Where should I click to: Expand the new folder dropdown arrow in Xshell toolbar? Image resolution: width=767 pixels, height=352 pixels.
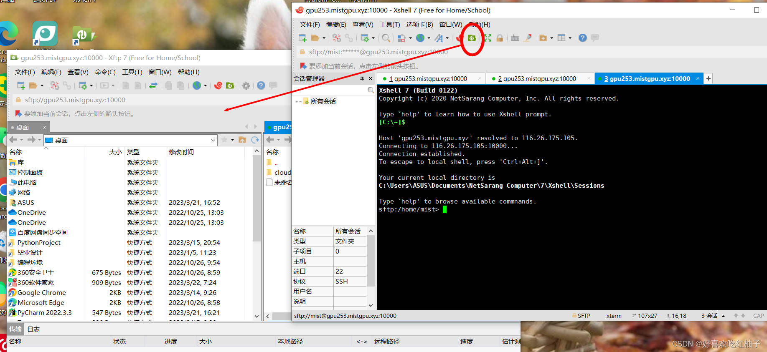click(x=551, y=38)
